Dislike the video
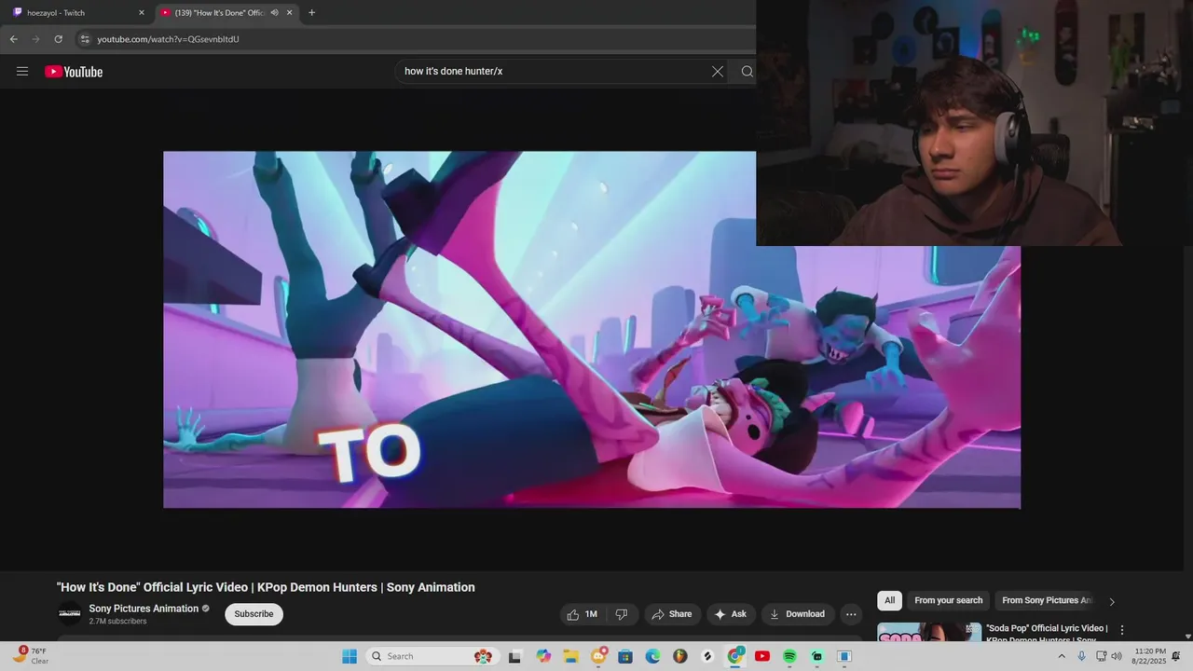Image resolution: width=1193 pixels, height=671 pixels. click(621, 614)
